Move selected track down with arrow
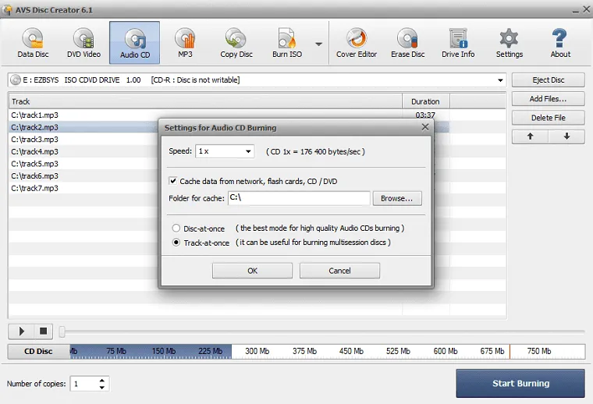 (x=566, y=136)
